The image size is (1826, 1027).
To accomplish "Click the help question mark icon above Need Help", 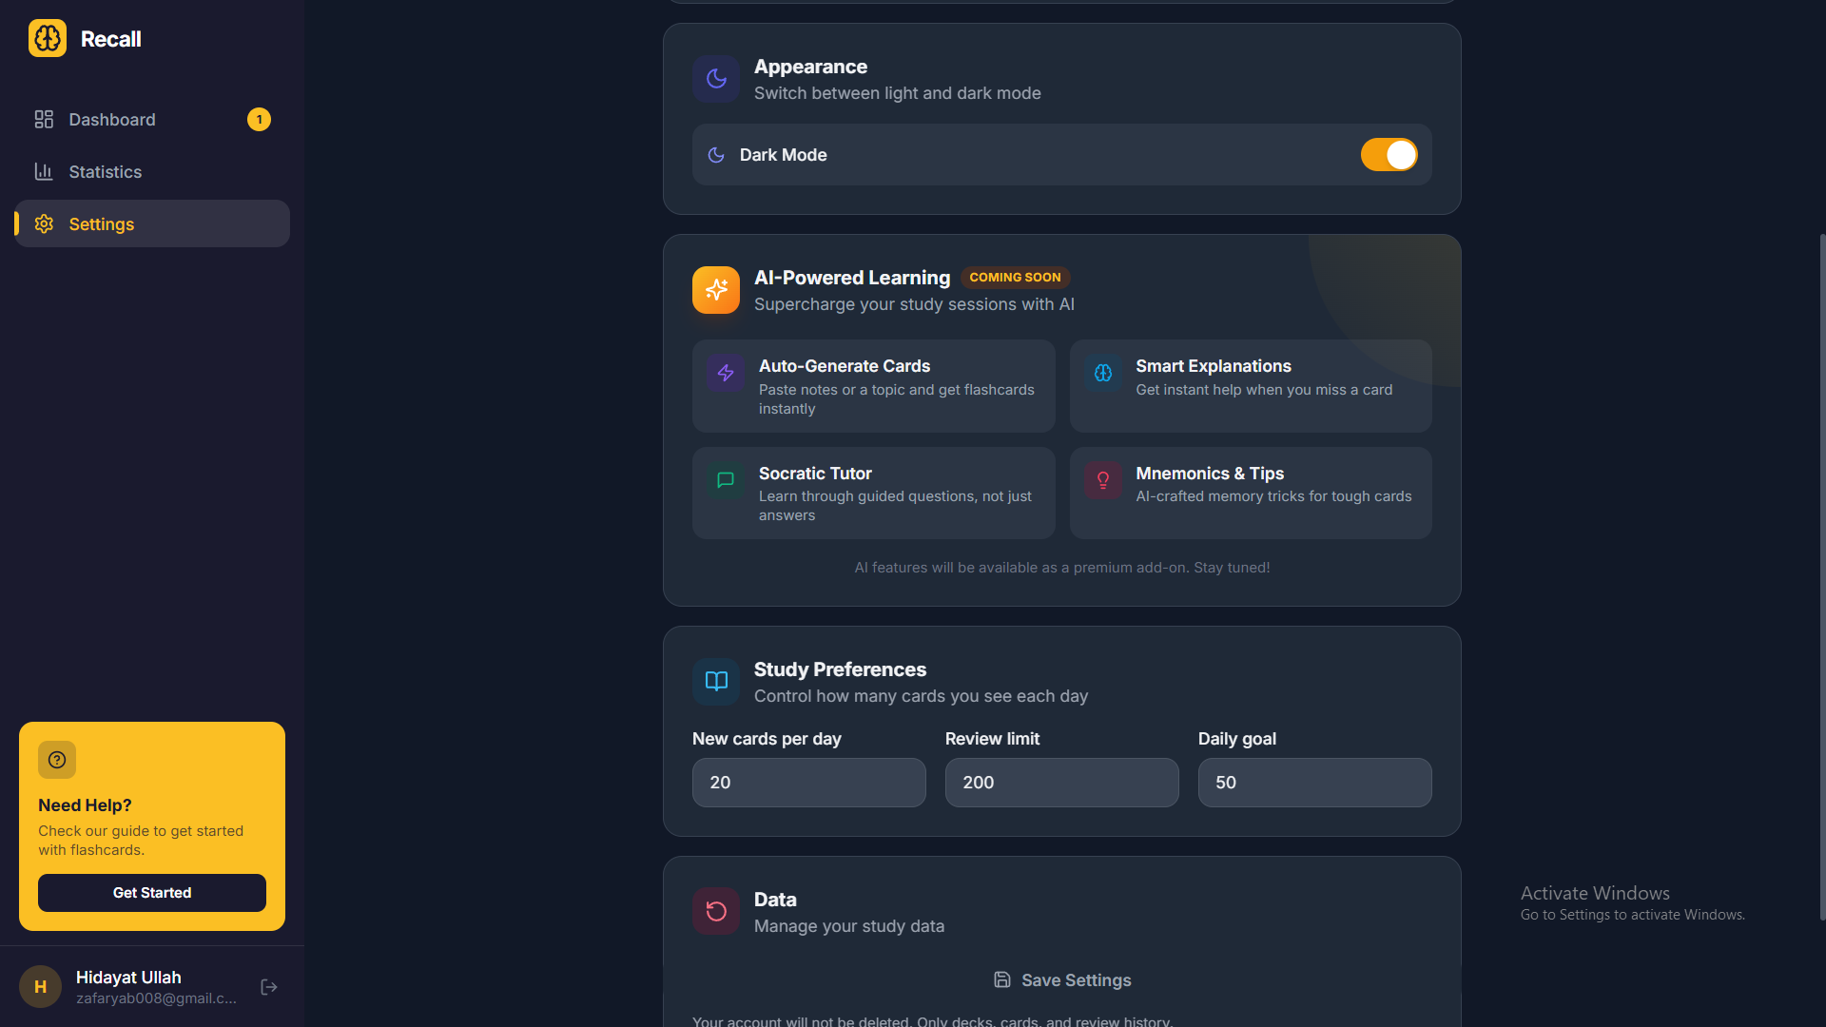I will click(x=56, y=760).
